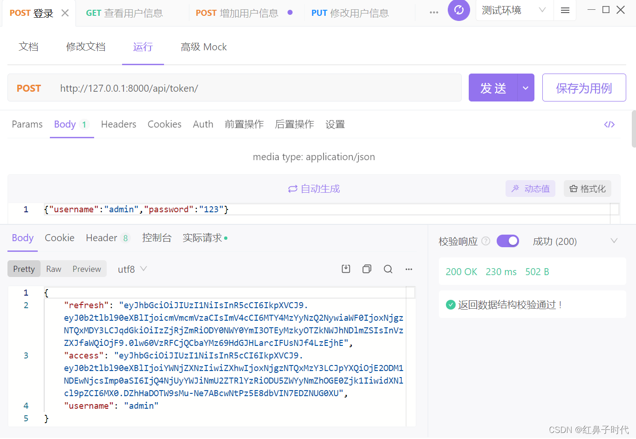The image size is (636, 439).
Task: Click help icon beside 校验响应
Action: [x=486, y=241]
